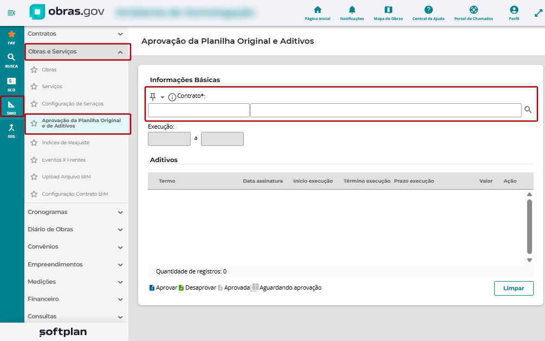The height and width of the screenshot is (341, 545).
Task: Click the Data assinatura column header
Action: pyautogui.click(x=263, y=181)
